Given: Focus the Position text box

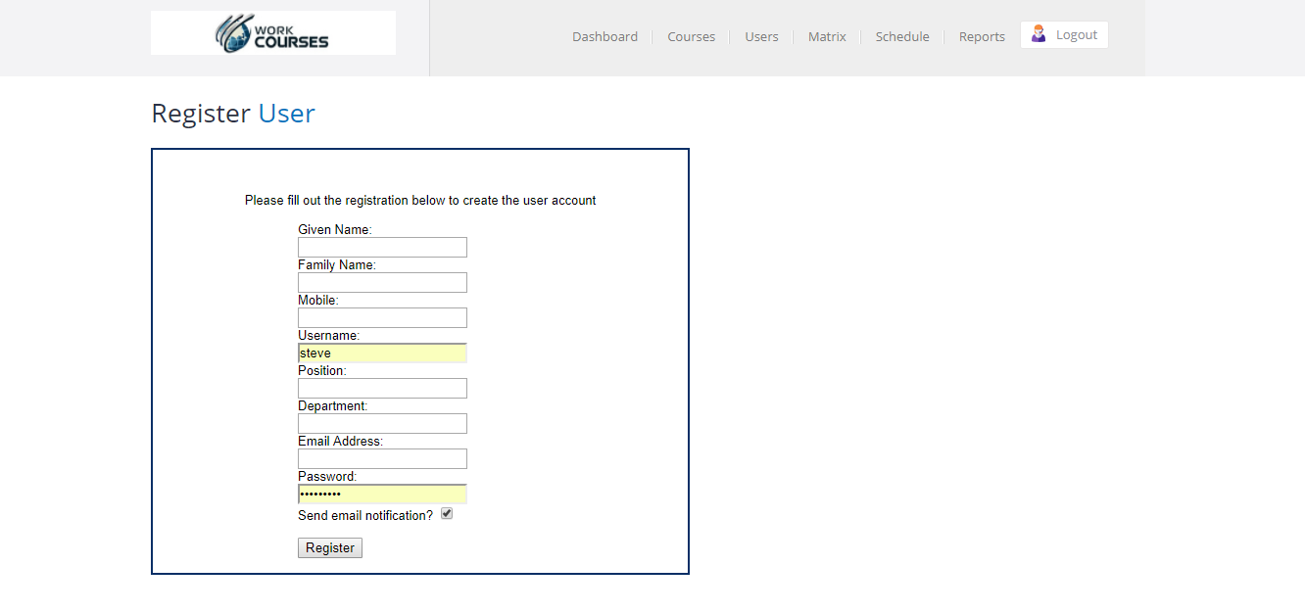Looking at the screenshot, I should tap(382, 389).
